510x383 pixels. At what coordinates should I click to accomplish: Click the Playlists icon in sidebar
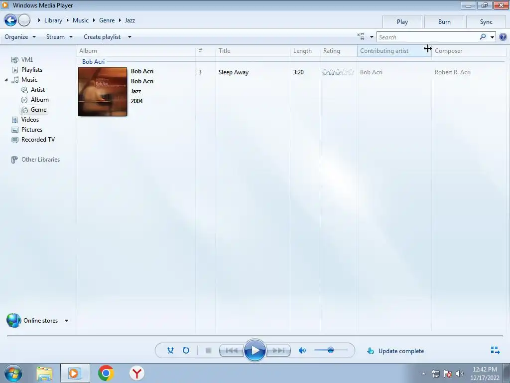coord(15,70)
